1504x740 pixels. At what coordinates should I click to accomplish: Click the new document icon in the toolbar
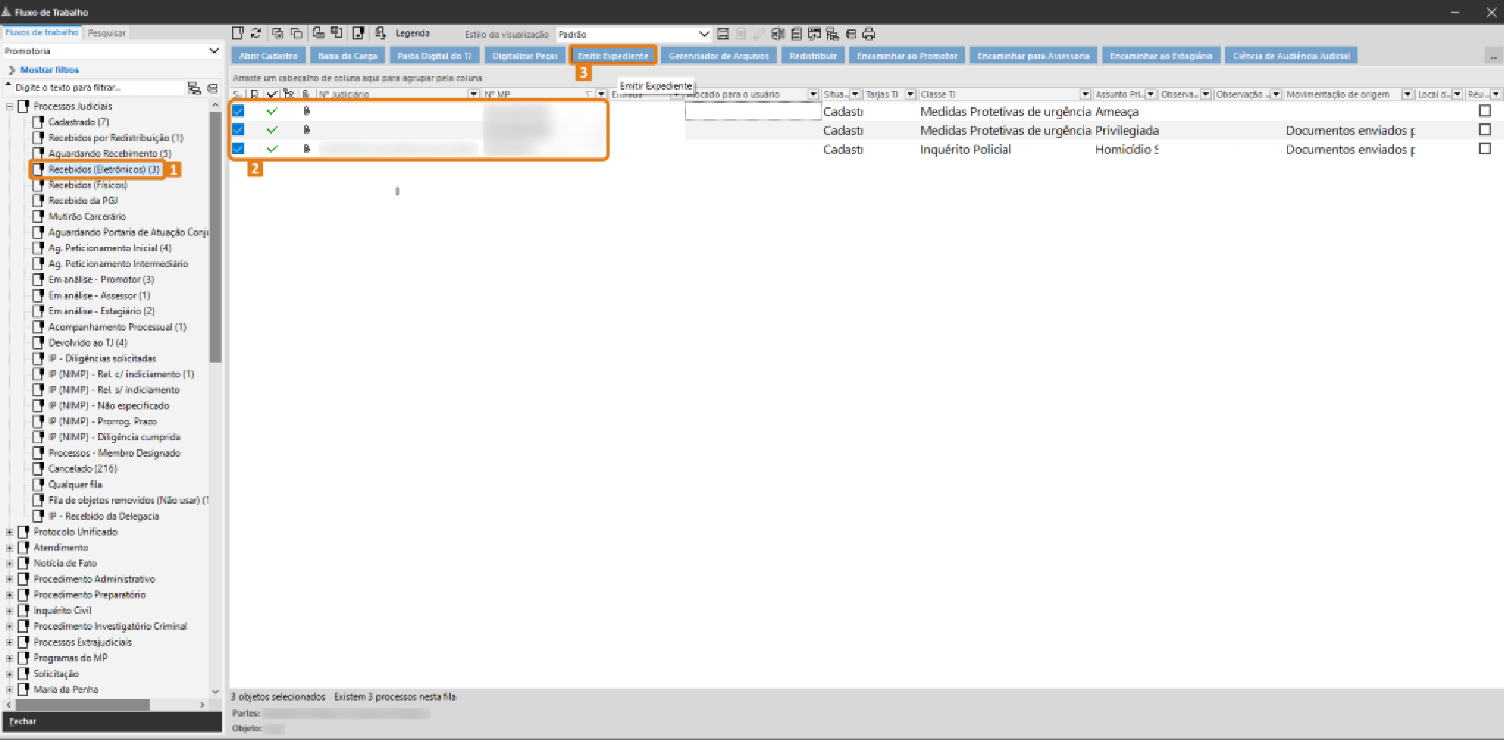[238, 33]
